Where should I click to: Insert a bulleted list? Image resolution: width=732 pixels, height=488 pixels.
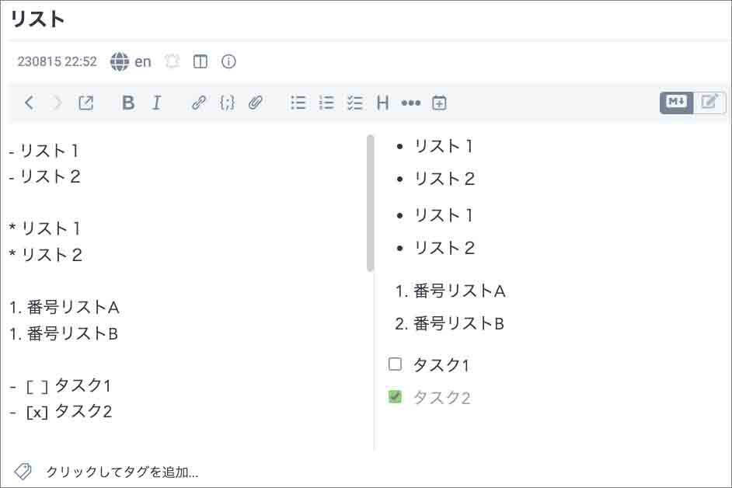298,103
